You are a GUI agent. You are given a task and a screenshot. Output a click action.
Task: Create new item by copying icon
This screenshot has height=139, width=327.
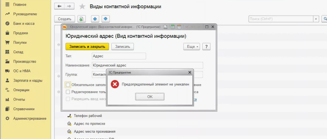pos(81,19)
